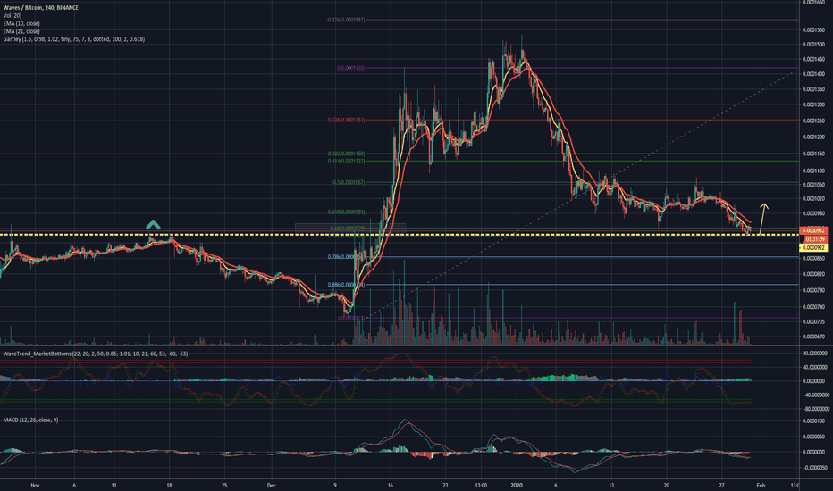Click price axis value 0.0001060

pyautogui.click(x=813, y=185)
